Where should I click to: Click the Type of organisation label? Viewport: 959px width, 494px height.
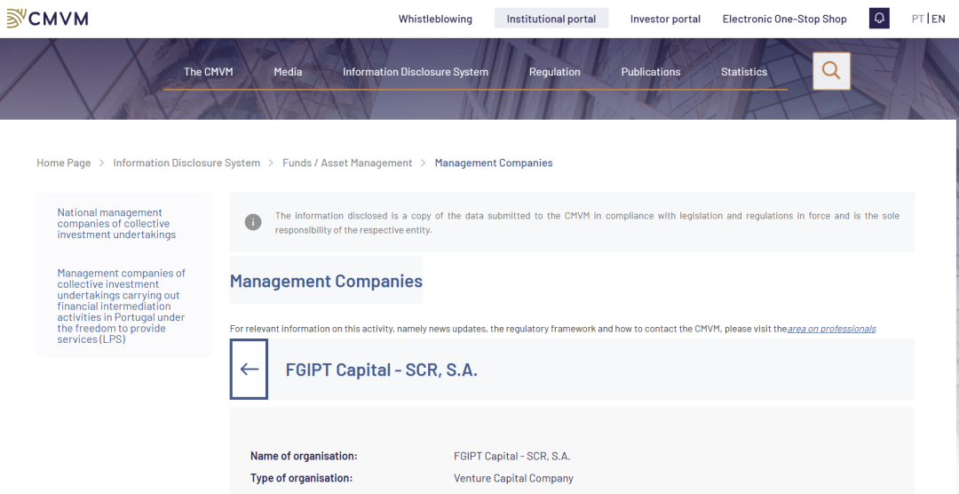click(302, 478)
